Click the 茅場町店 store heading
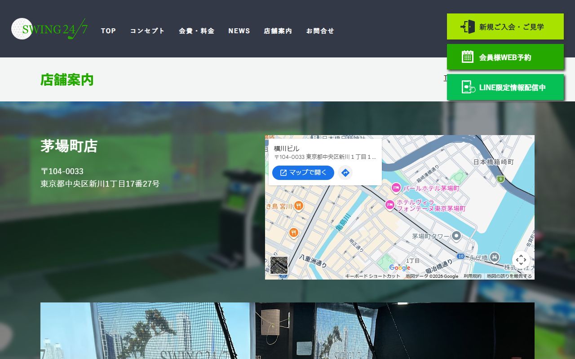575x359 pixels. point(69,146)
